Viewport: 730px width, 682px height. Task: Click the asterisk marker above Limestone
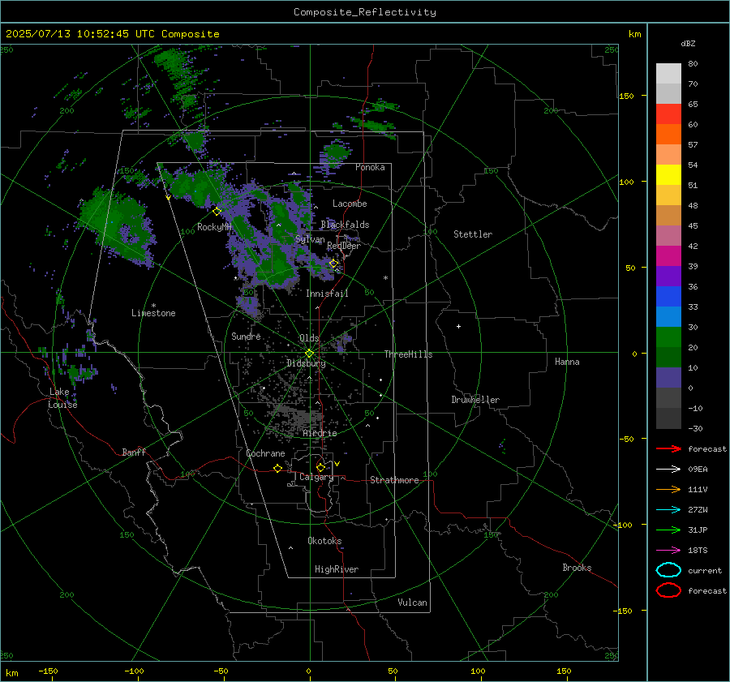click(x=153, y=306)
